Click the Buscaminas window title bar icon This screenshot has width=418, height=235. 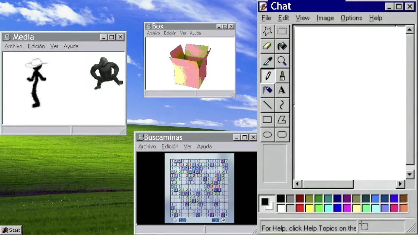tap(140, 137)
